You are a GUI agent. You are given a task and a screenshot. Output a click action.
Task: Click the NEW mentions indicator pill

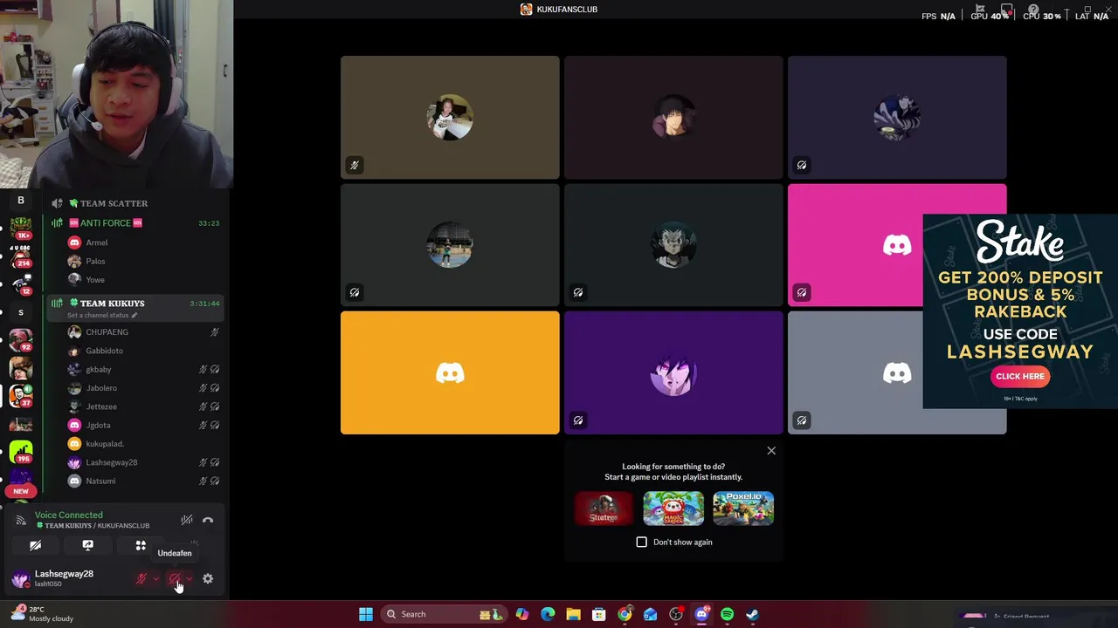(21, 491)
